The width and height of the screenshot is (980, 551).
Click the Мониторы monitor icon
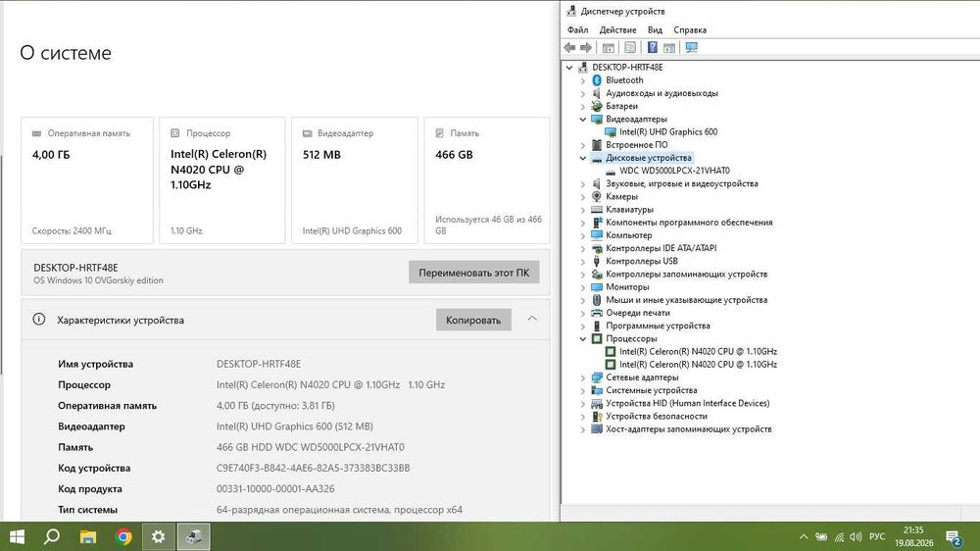pyautogui.click(x=596, y=287)
